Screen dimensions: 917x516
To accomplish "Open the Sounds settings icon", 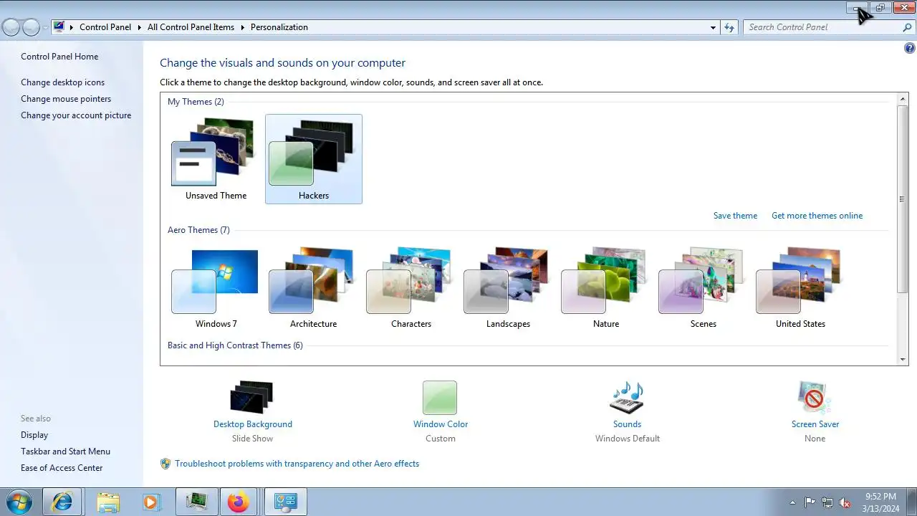I will point(627,398).
